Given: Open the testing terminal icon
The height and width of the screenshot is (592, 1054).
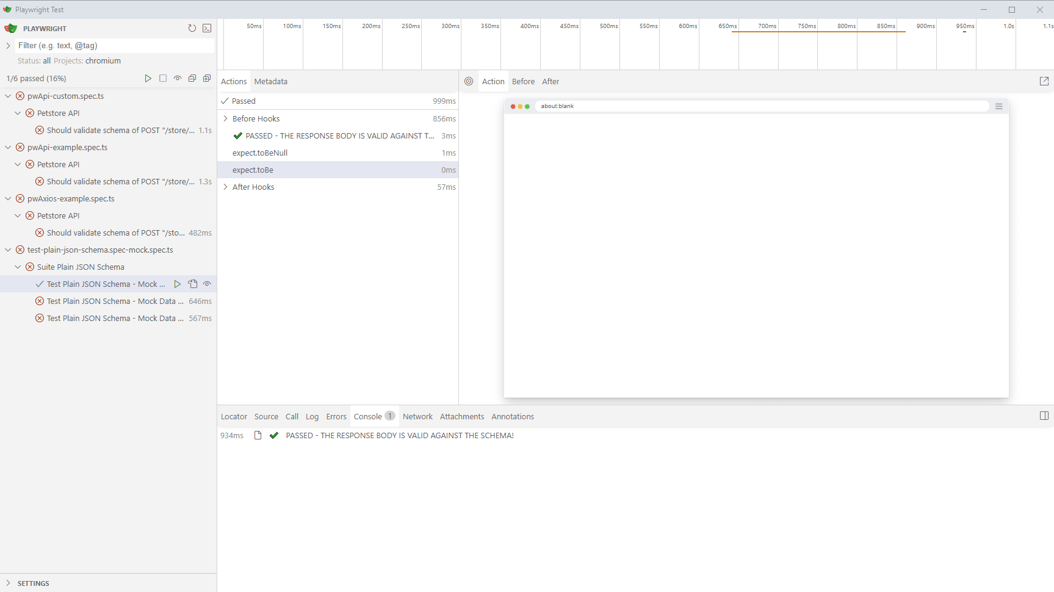Looking at the screenshot, I should pyautogui.click(x=207, y=28).
